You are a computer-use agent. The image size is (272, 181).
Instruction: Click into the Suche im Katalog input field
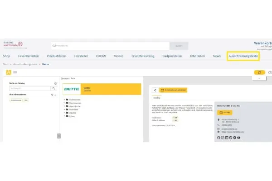(x=30, y=89)
